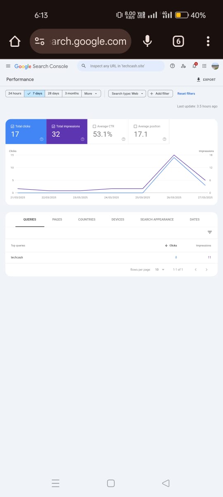Open the browser three-dot menu
The image size is (223, 497).
pyautogui.click(x=208, y=41)
